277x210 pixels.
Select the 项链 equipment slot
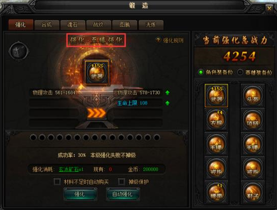coord(253,120)
